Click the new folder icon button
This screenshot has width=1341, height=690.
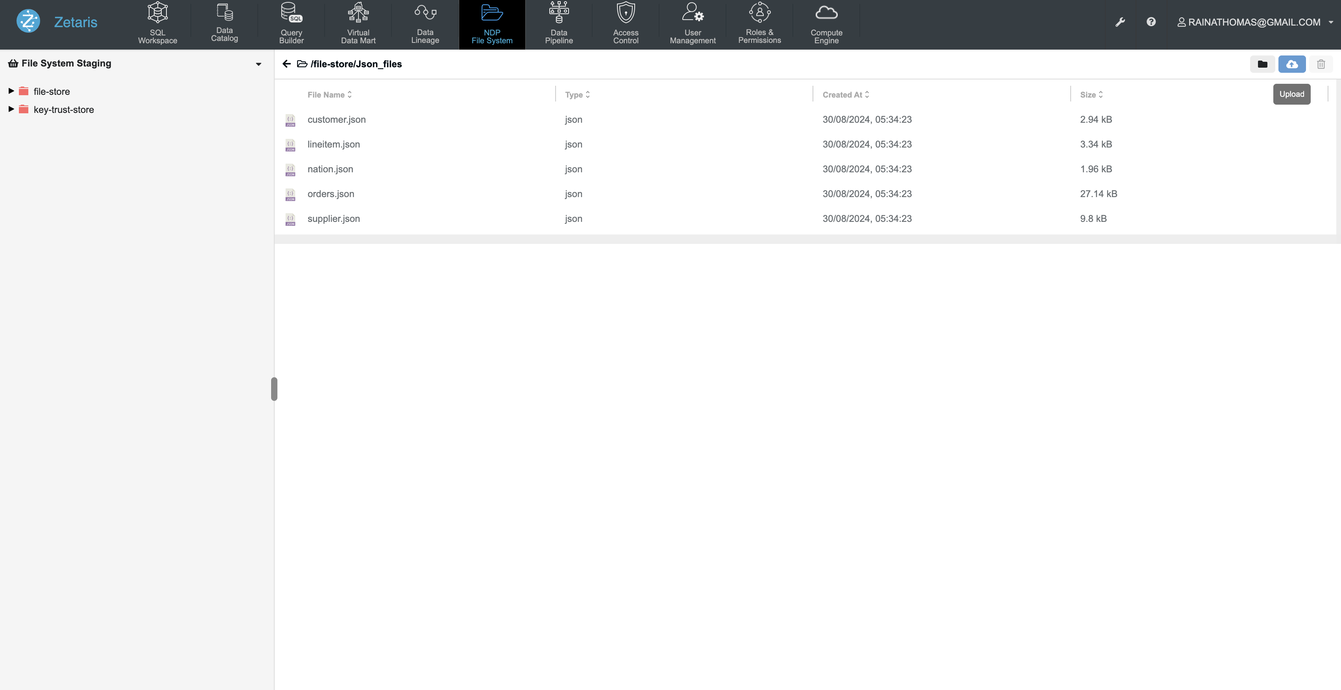pos(1262,64)
